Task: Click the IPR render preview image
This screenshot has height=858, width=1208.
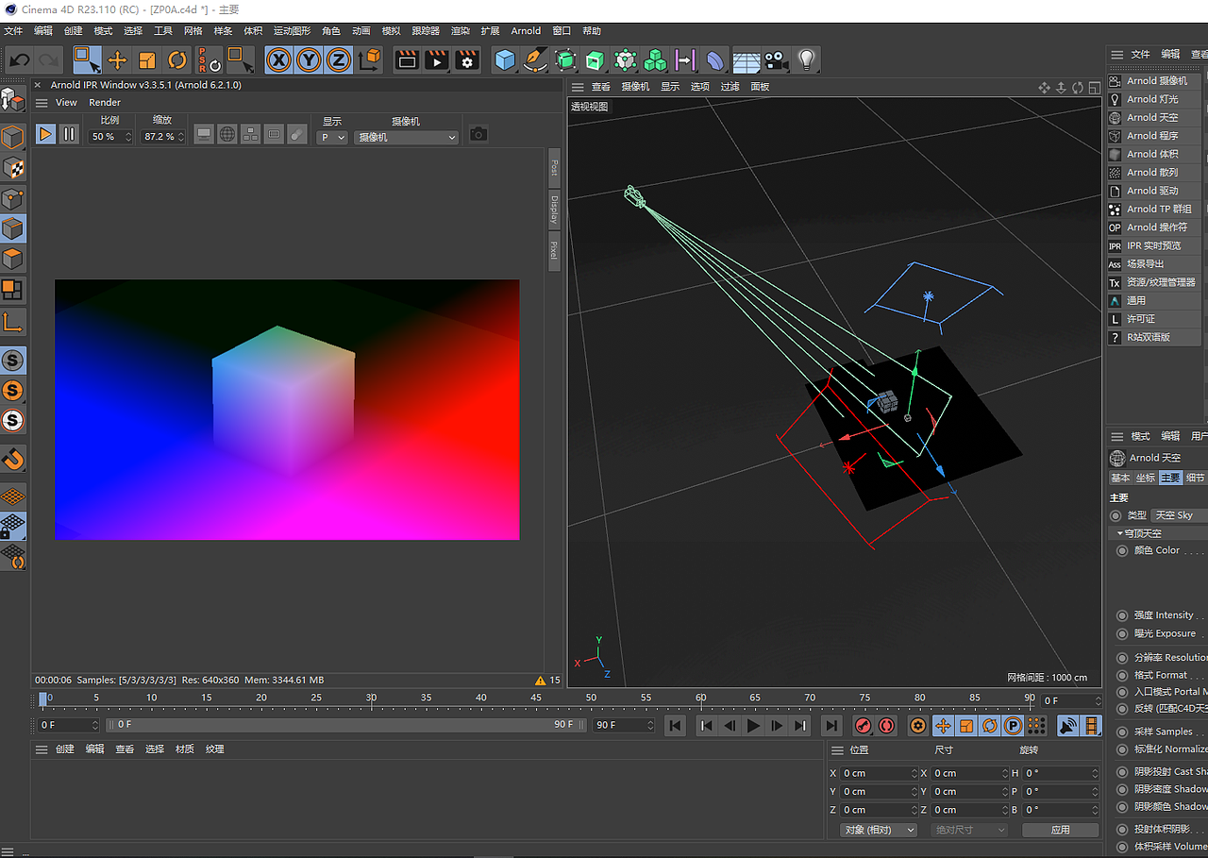Action: pos(287,410)
